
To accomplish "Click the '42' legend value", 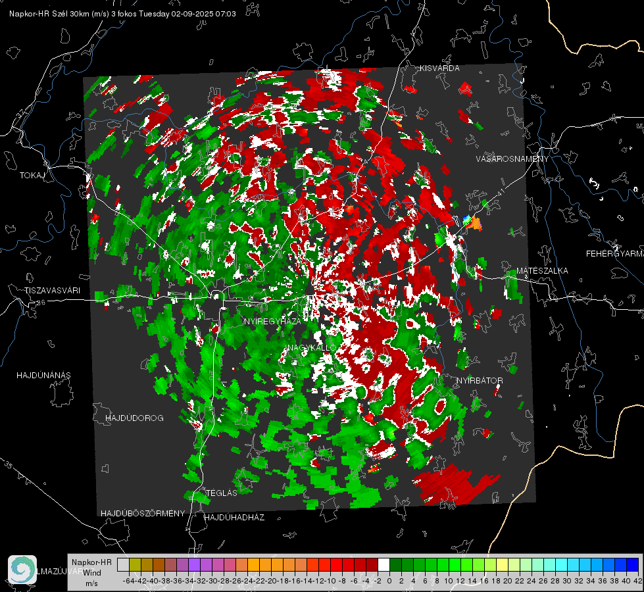I will click(x=638, y=581).
